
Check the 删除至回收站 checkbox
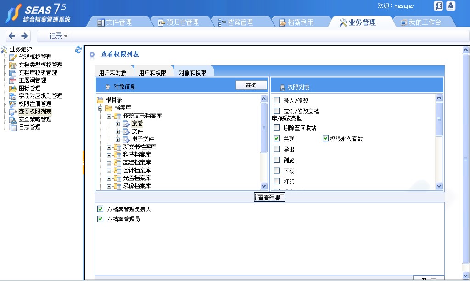click(x=277, y=128)
